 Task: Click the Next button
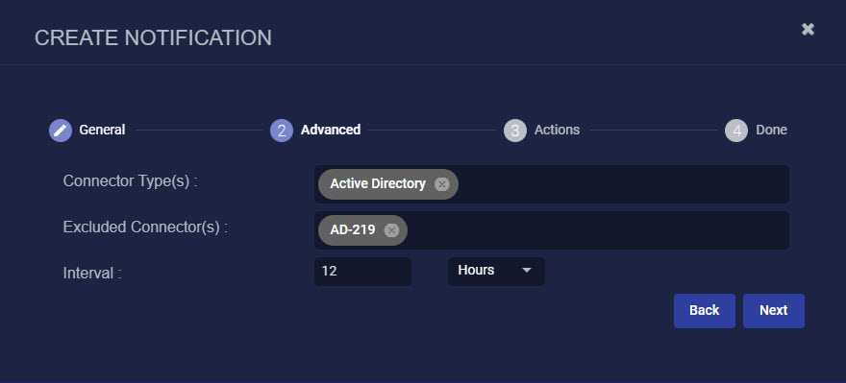[774, 311]
